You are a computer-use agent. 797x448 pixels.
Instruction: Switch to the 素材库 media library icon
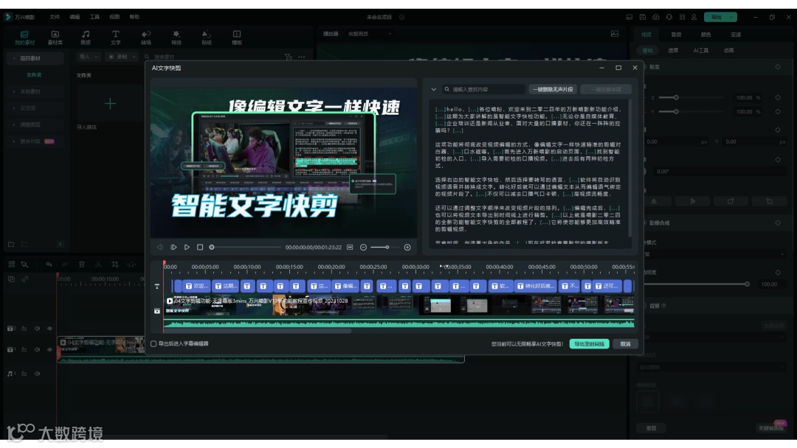coord(55,37)
